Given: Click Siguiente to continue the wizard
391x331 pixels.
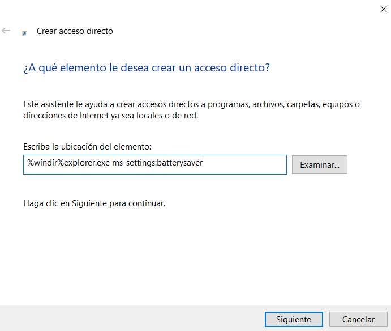Looking at the screenshot, I should click(294, 319).
